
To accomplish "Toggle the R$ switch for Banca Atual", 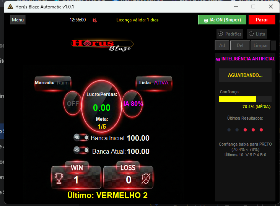I will pos(81,150).
